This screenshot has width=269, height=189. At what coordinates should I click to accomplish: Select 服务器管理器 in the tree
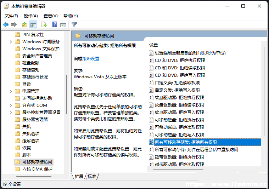[35, 120]
